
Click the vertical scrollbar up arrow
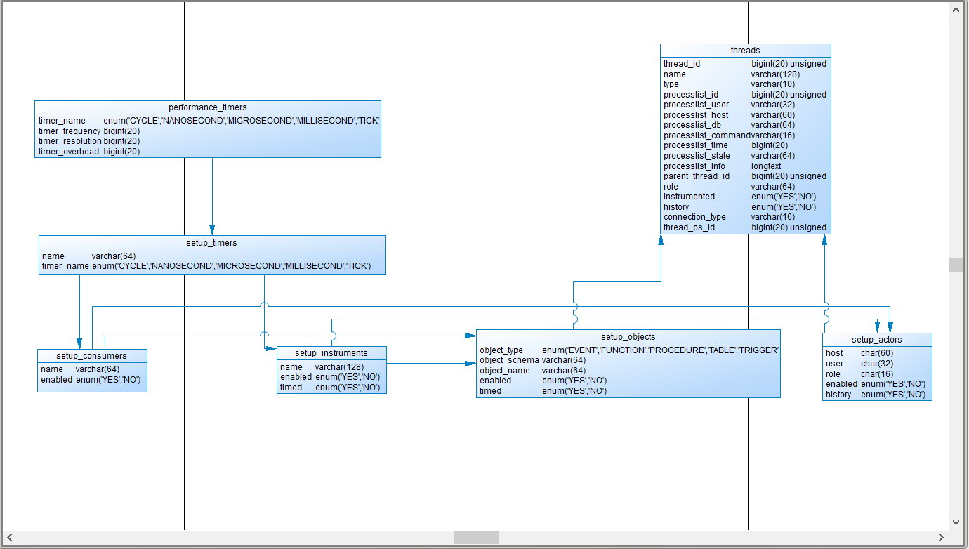956,9
